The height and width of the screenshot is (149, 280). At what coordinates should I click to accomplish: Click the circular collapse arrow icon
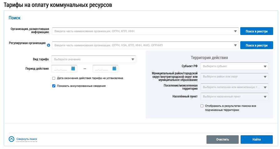[x=12, y=139]
